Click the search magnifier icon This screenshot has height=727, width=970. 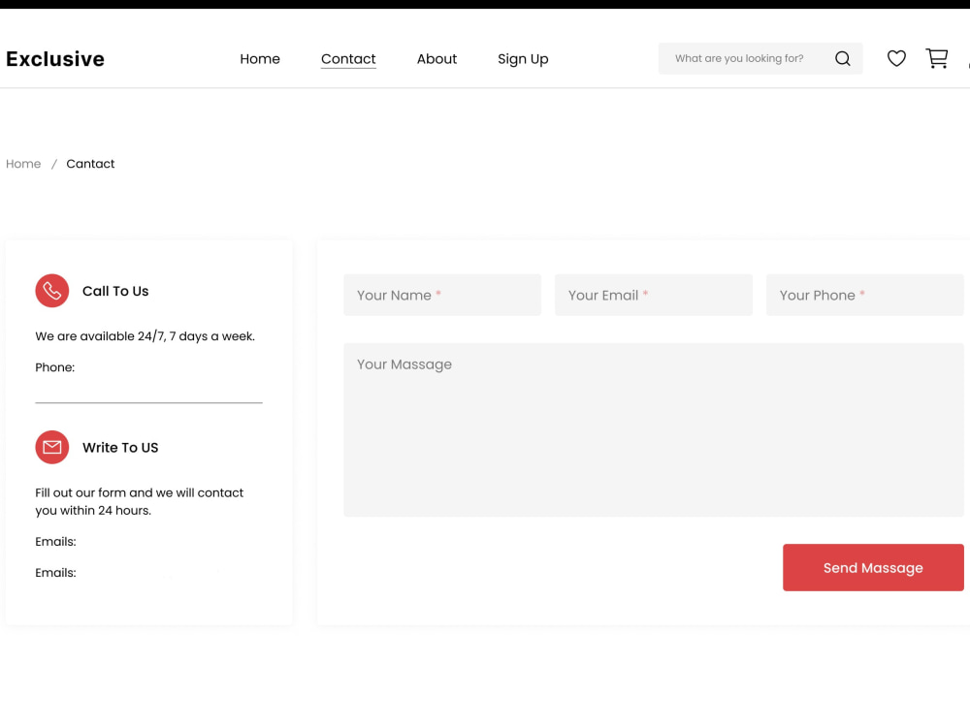pyautogui.click(x=842, y=58)
